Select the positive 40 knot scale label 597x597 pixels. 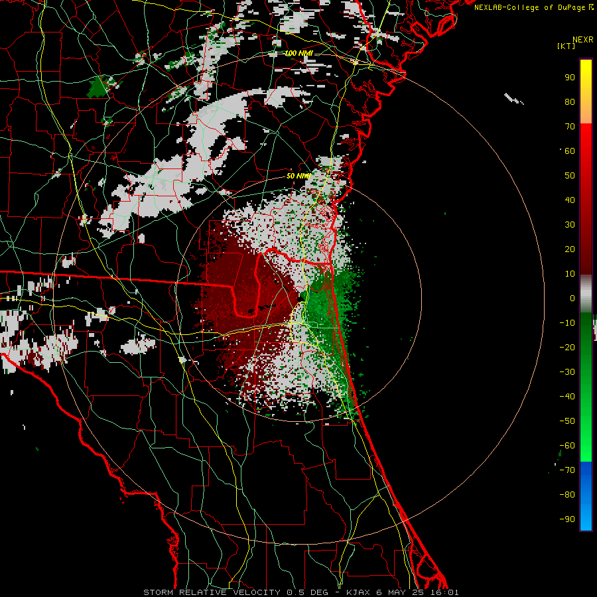click(570, 200)
